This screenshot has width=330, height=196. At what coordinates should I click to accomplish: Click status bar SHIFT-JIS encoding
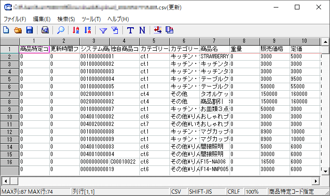[206, 192]
